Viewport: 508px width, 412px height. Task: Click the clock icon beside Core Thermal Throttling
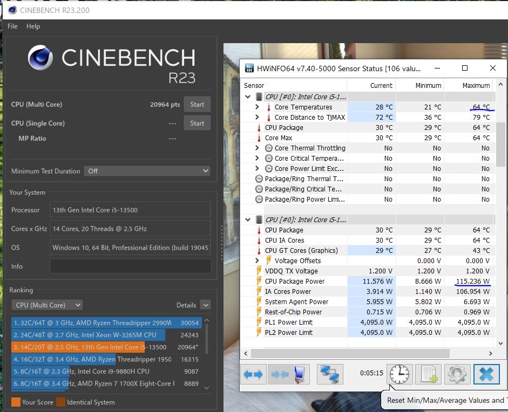click(269, 148)
